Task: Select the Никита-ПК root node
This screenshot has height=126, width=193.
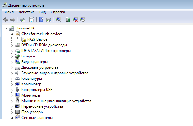Action: [x=25, y=28]
